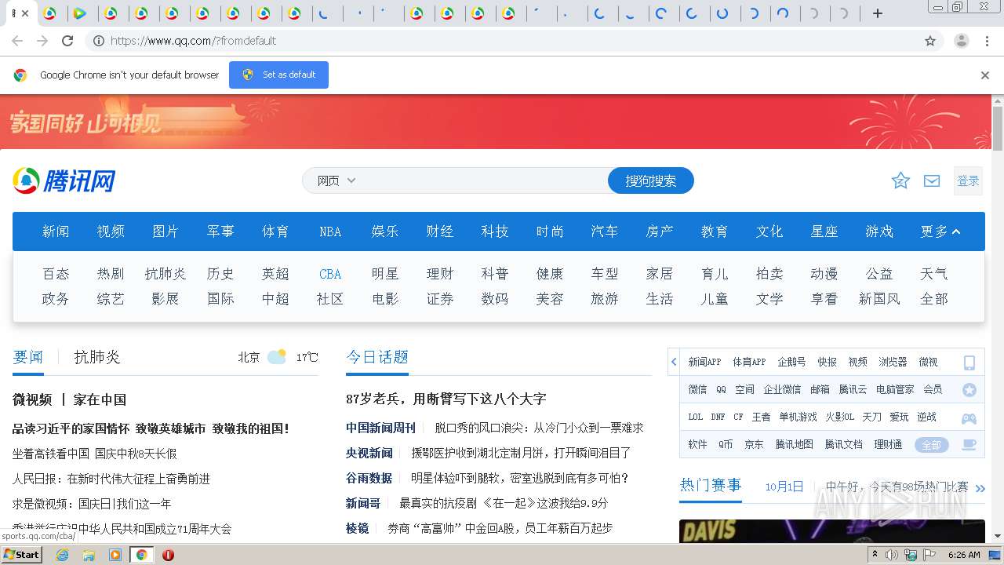Open 腾讯地图 link in services panel

pos(795,444)
